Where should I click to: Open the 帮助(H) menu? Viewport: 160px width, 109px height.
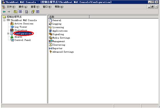[x=59, y=7]
